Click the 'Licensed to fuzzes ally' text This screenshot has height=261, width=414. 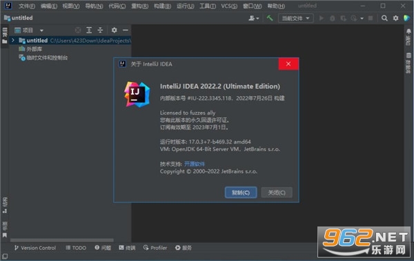tap(188, 113)
